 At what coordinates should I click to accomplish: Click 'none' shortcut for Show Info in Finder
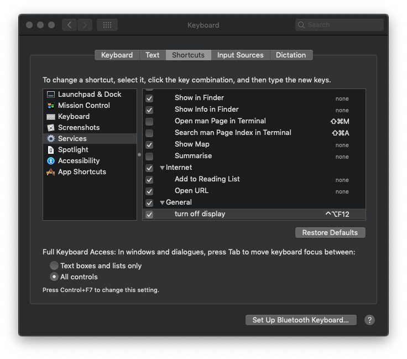point(342,110)
